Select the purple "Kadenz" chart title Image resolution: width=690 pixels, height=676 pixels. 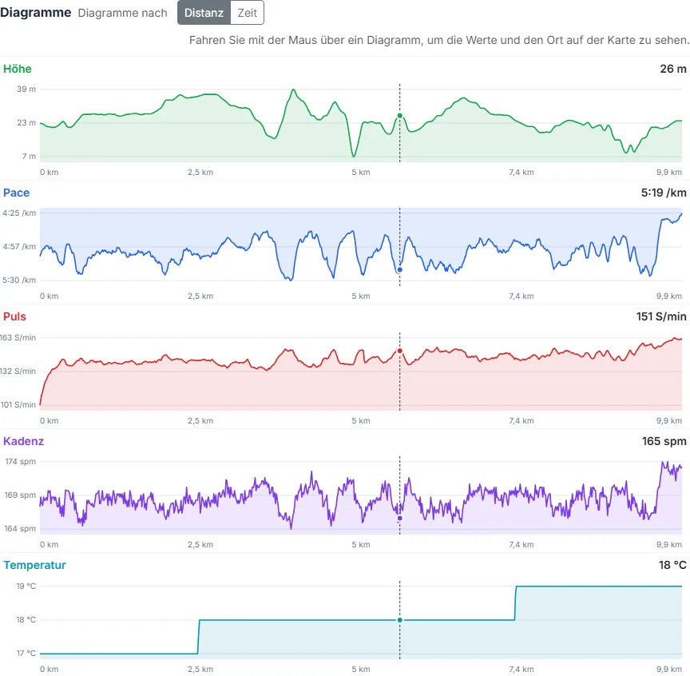tap(23, 441)
